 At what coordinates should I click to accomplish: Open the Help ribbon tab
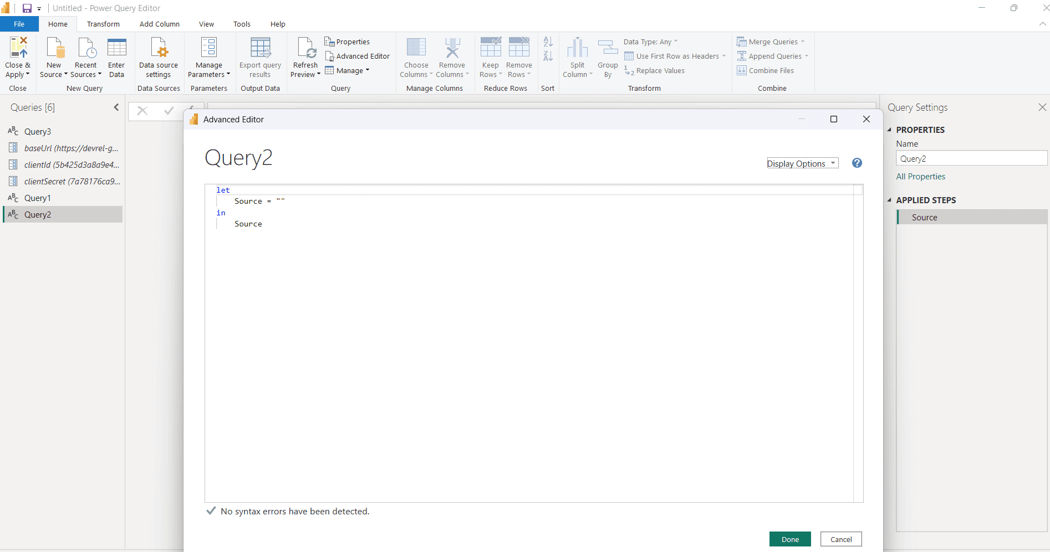tap(278, 24)
